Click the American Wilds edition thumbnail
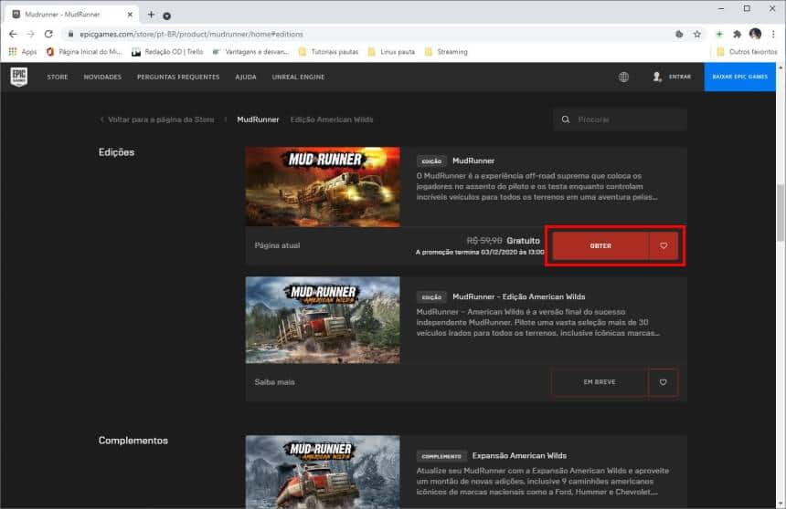786x509 pixels. (x=323, y=320)
